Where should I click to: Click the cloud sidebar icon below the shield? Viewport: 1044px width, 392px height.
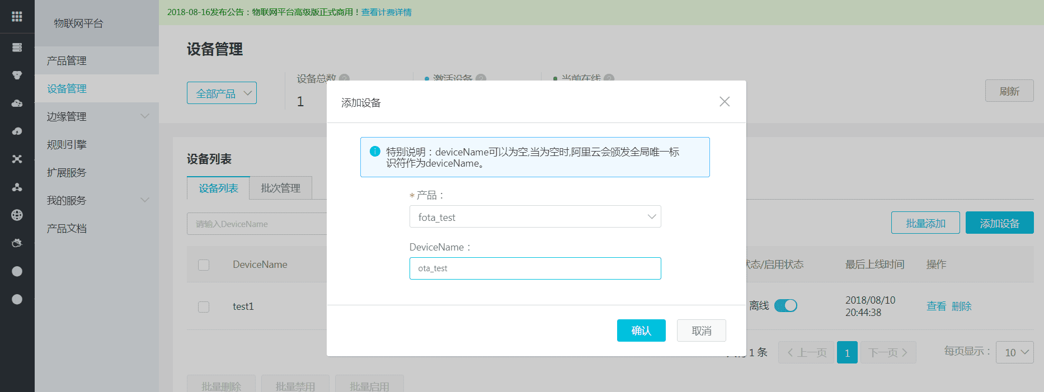tap(17, 103)
